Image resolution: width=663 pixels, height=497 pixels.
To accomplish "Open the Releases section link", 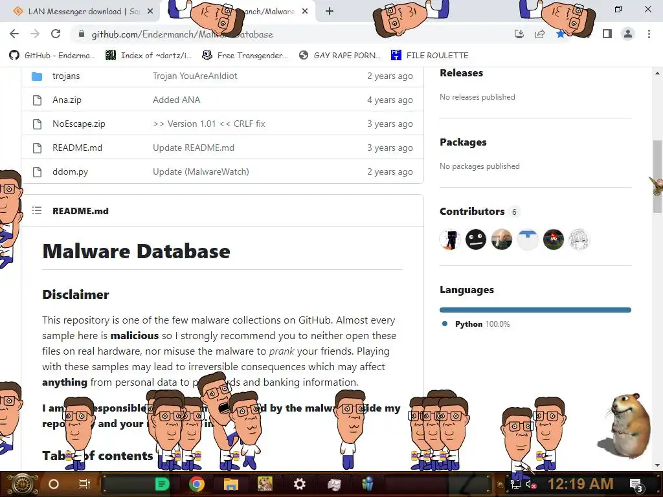I will coord(461,72).
